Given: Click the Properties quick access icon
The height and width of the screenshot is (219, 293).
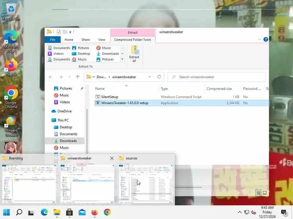Looking at the screenshot, I should 58,32.
